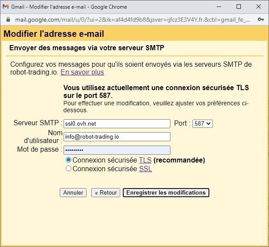Click into the Mot de passe field
269x247 pixels.
117,150
